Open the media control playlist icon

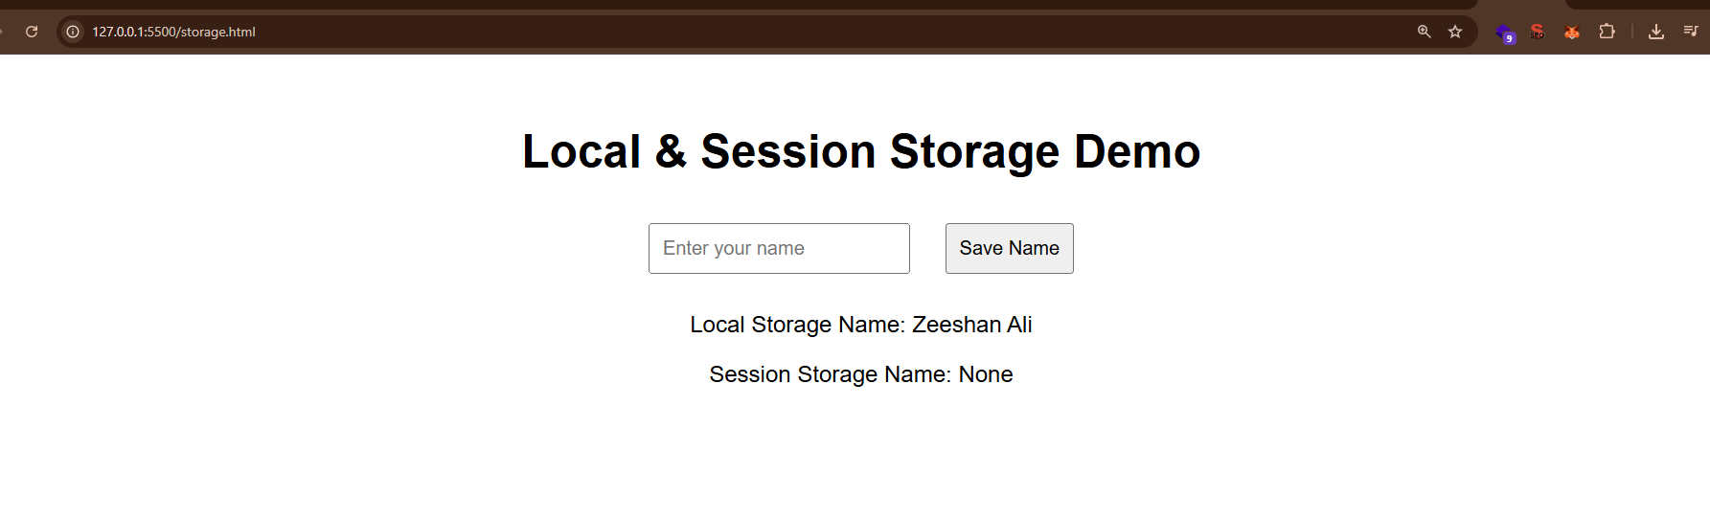coord(1691,32)
